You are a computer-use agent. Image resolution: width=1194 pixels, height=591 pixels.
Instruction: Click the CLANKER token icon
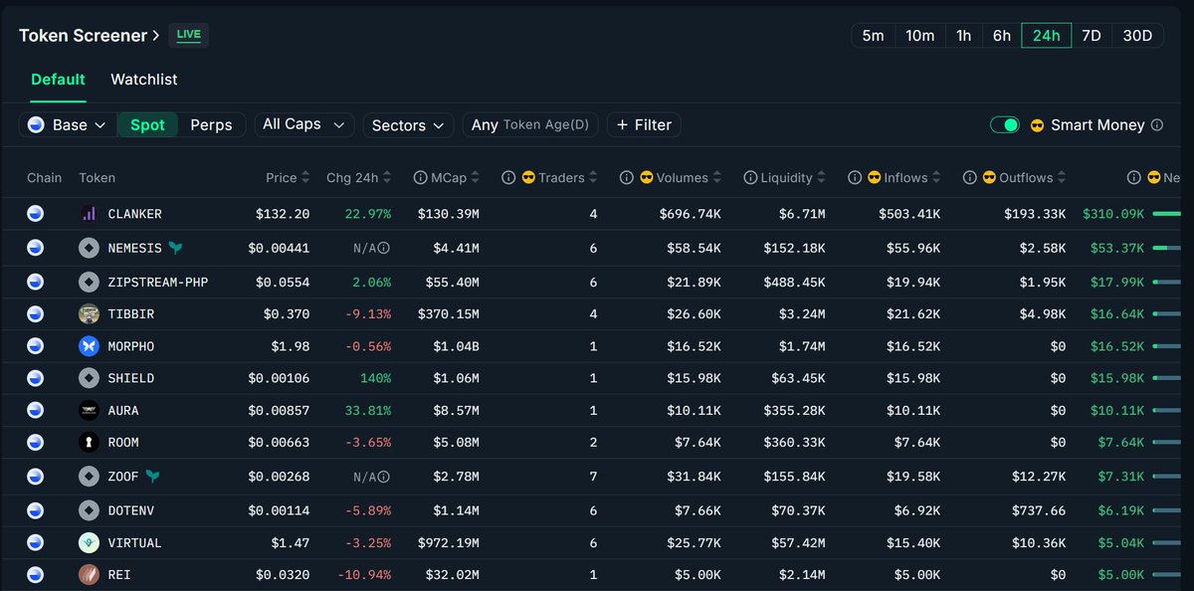coord(89,213)
